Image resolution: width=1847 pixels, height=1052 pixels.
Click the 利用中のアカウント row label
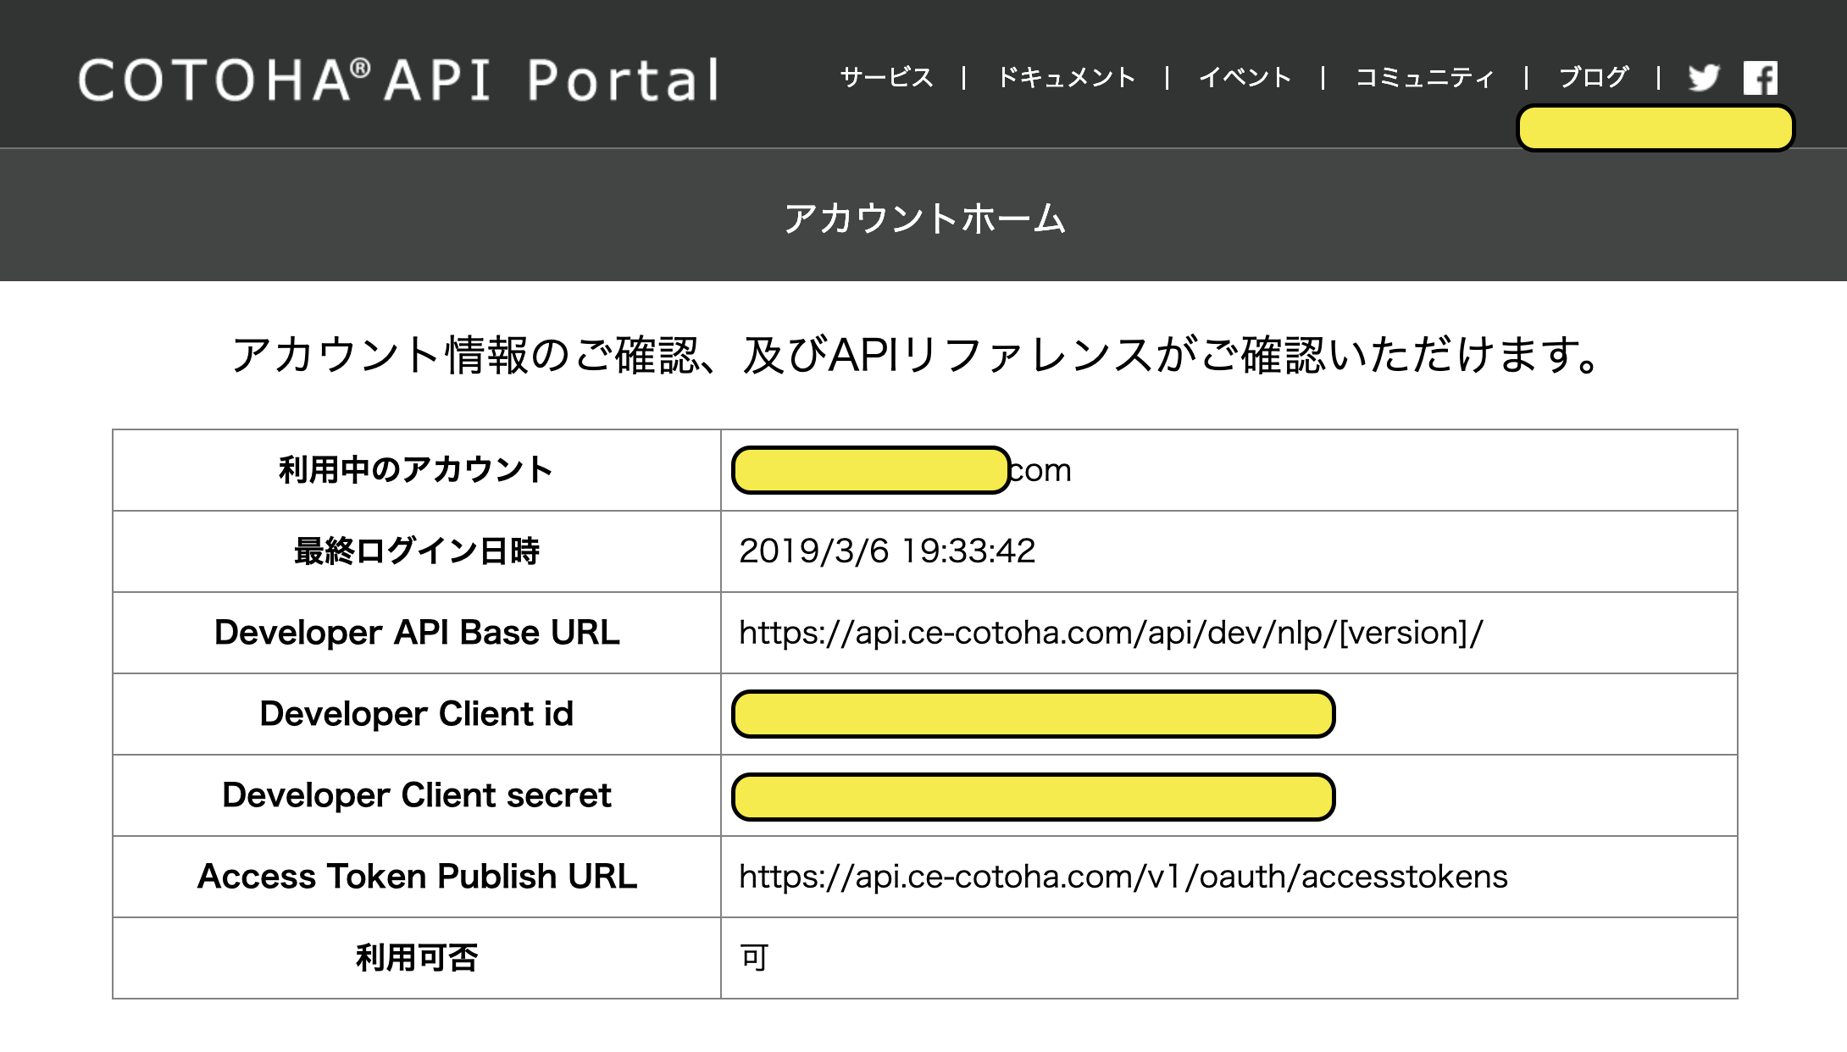(417, 470)
